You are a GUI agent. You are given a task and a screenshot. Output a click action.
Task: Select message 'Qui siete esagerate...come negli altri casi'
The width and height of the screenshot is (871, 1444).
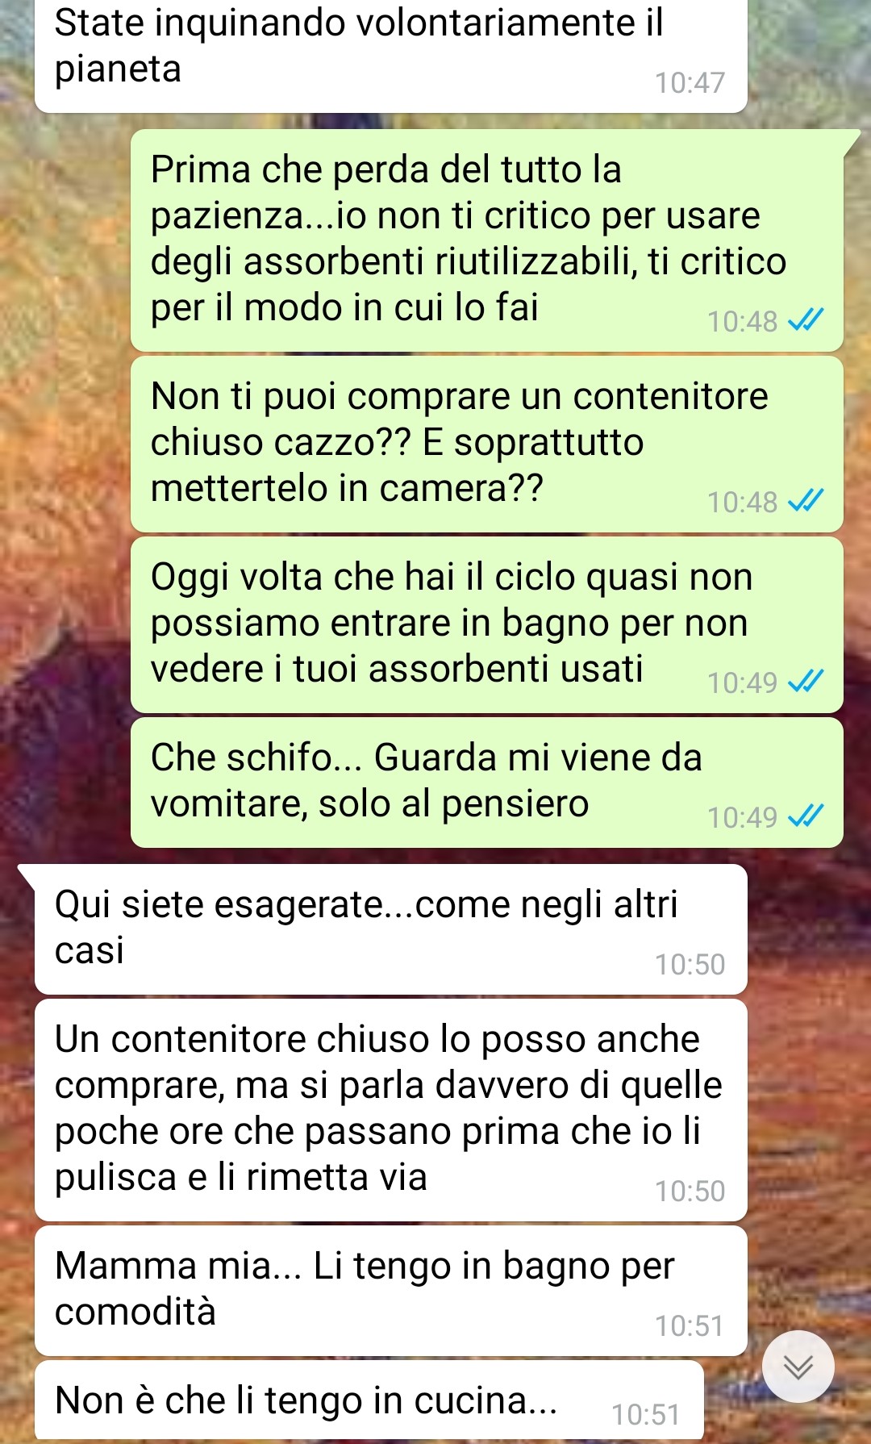(x=390, y=929)
